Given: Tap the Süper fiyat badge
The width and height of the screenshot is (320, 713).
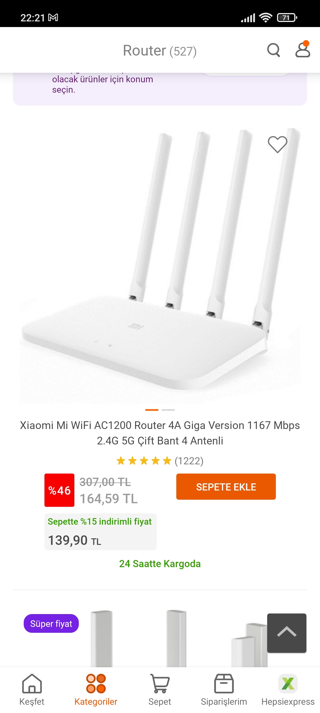Looking at the screenshot, I should pos(51,623).
